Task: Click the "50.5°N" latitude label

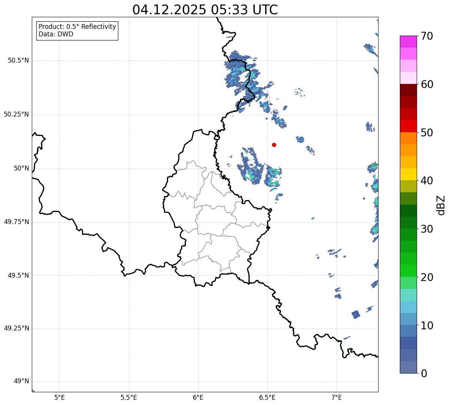Action: tap(18, 60)
